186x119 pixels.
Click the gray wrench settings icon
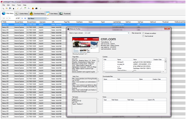[21, 8]
